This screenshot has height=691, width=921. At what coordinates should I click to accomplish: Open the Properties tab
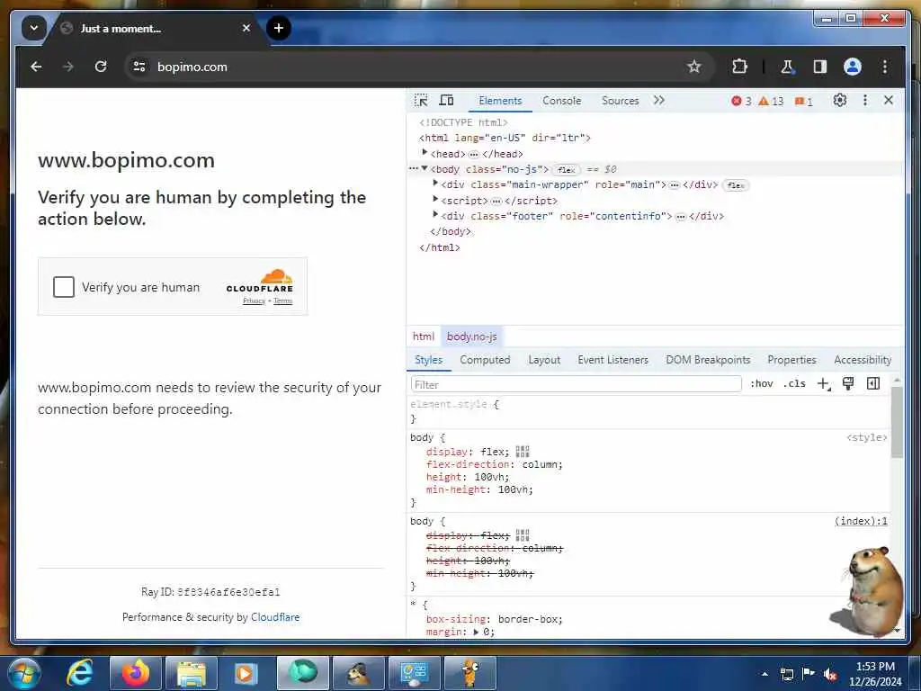point(791,360)
